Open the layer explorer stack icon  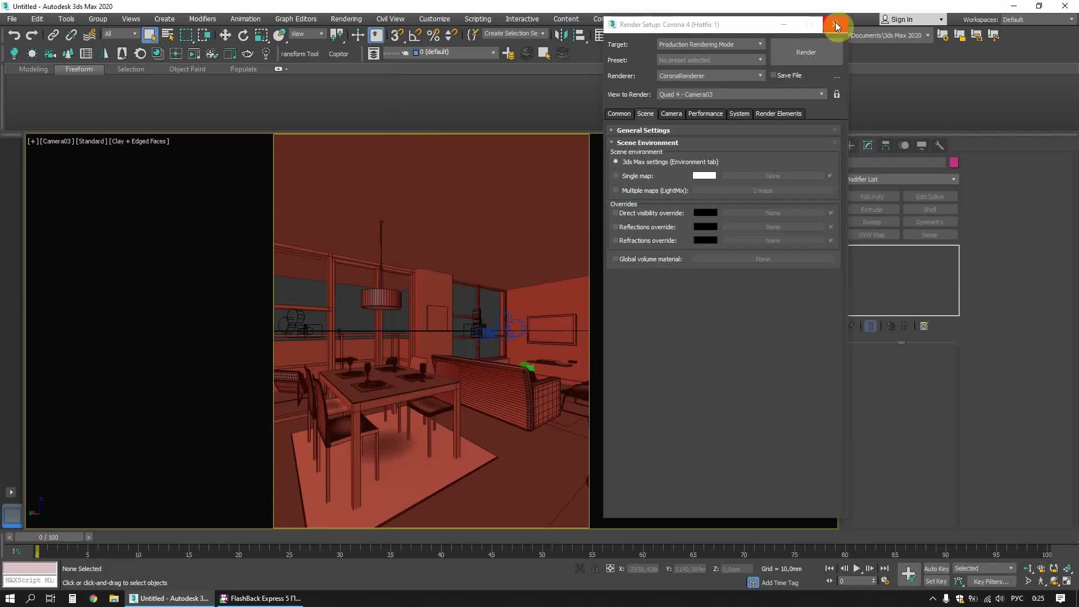[373, 53]
